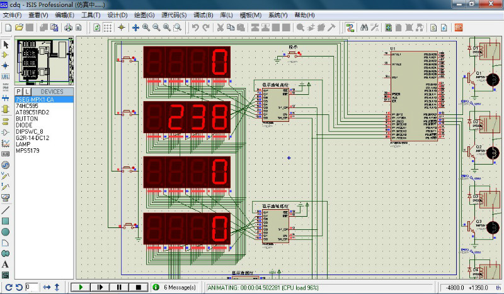Viewport: 504px width, 294px height.
Task: Open the ARES PCB layout icon
Action: 459,28
